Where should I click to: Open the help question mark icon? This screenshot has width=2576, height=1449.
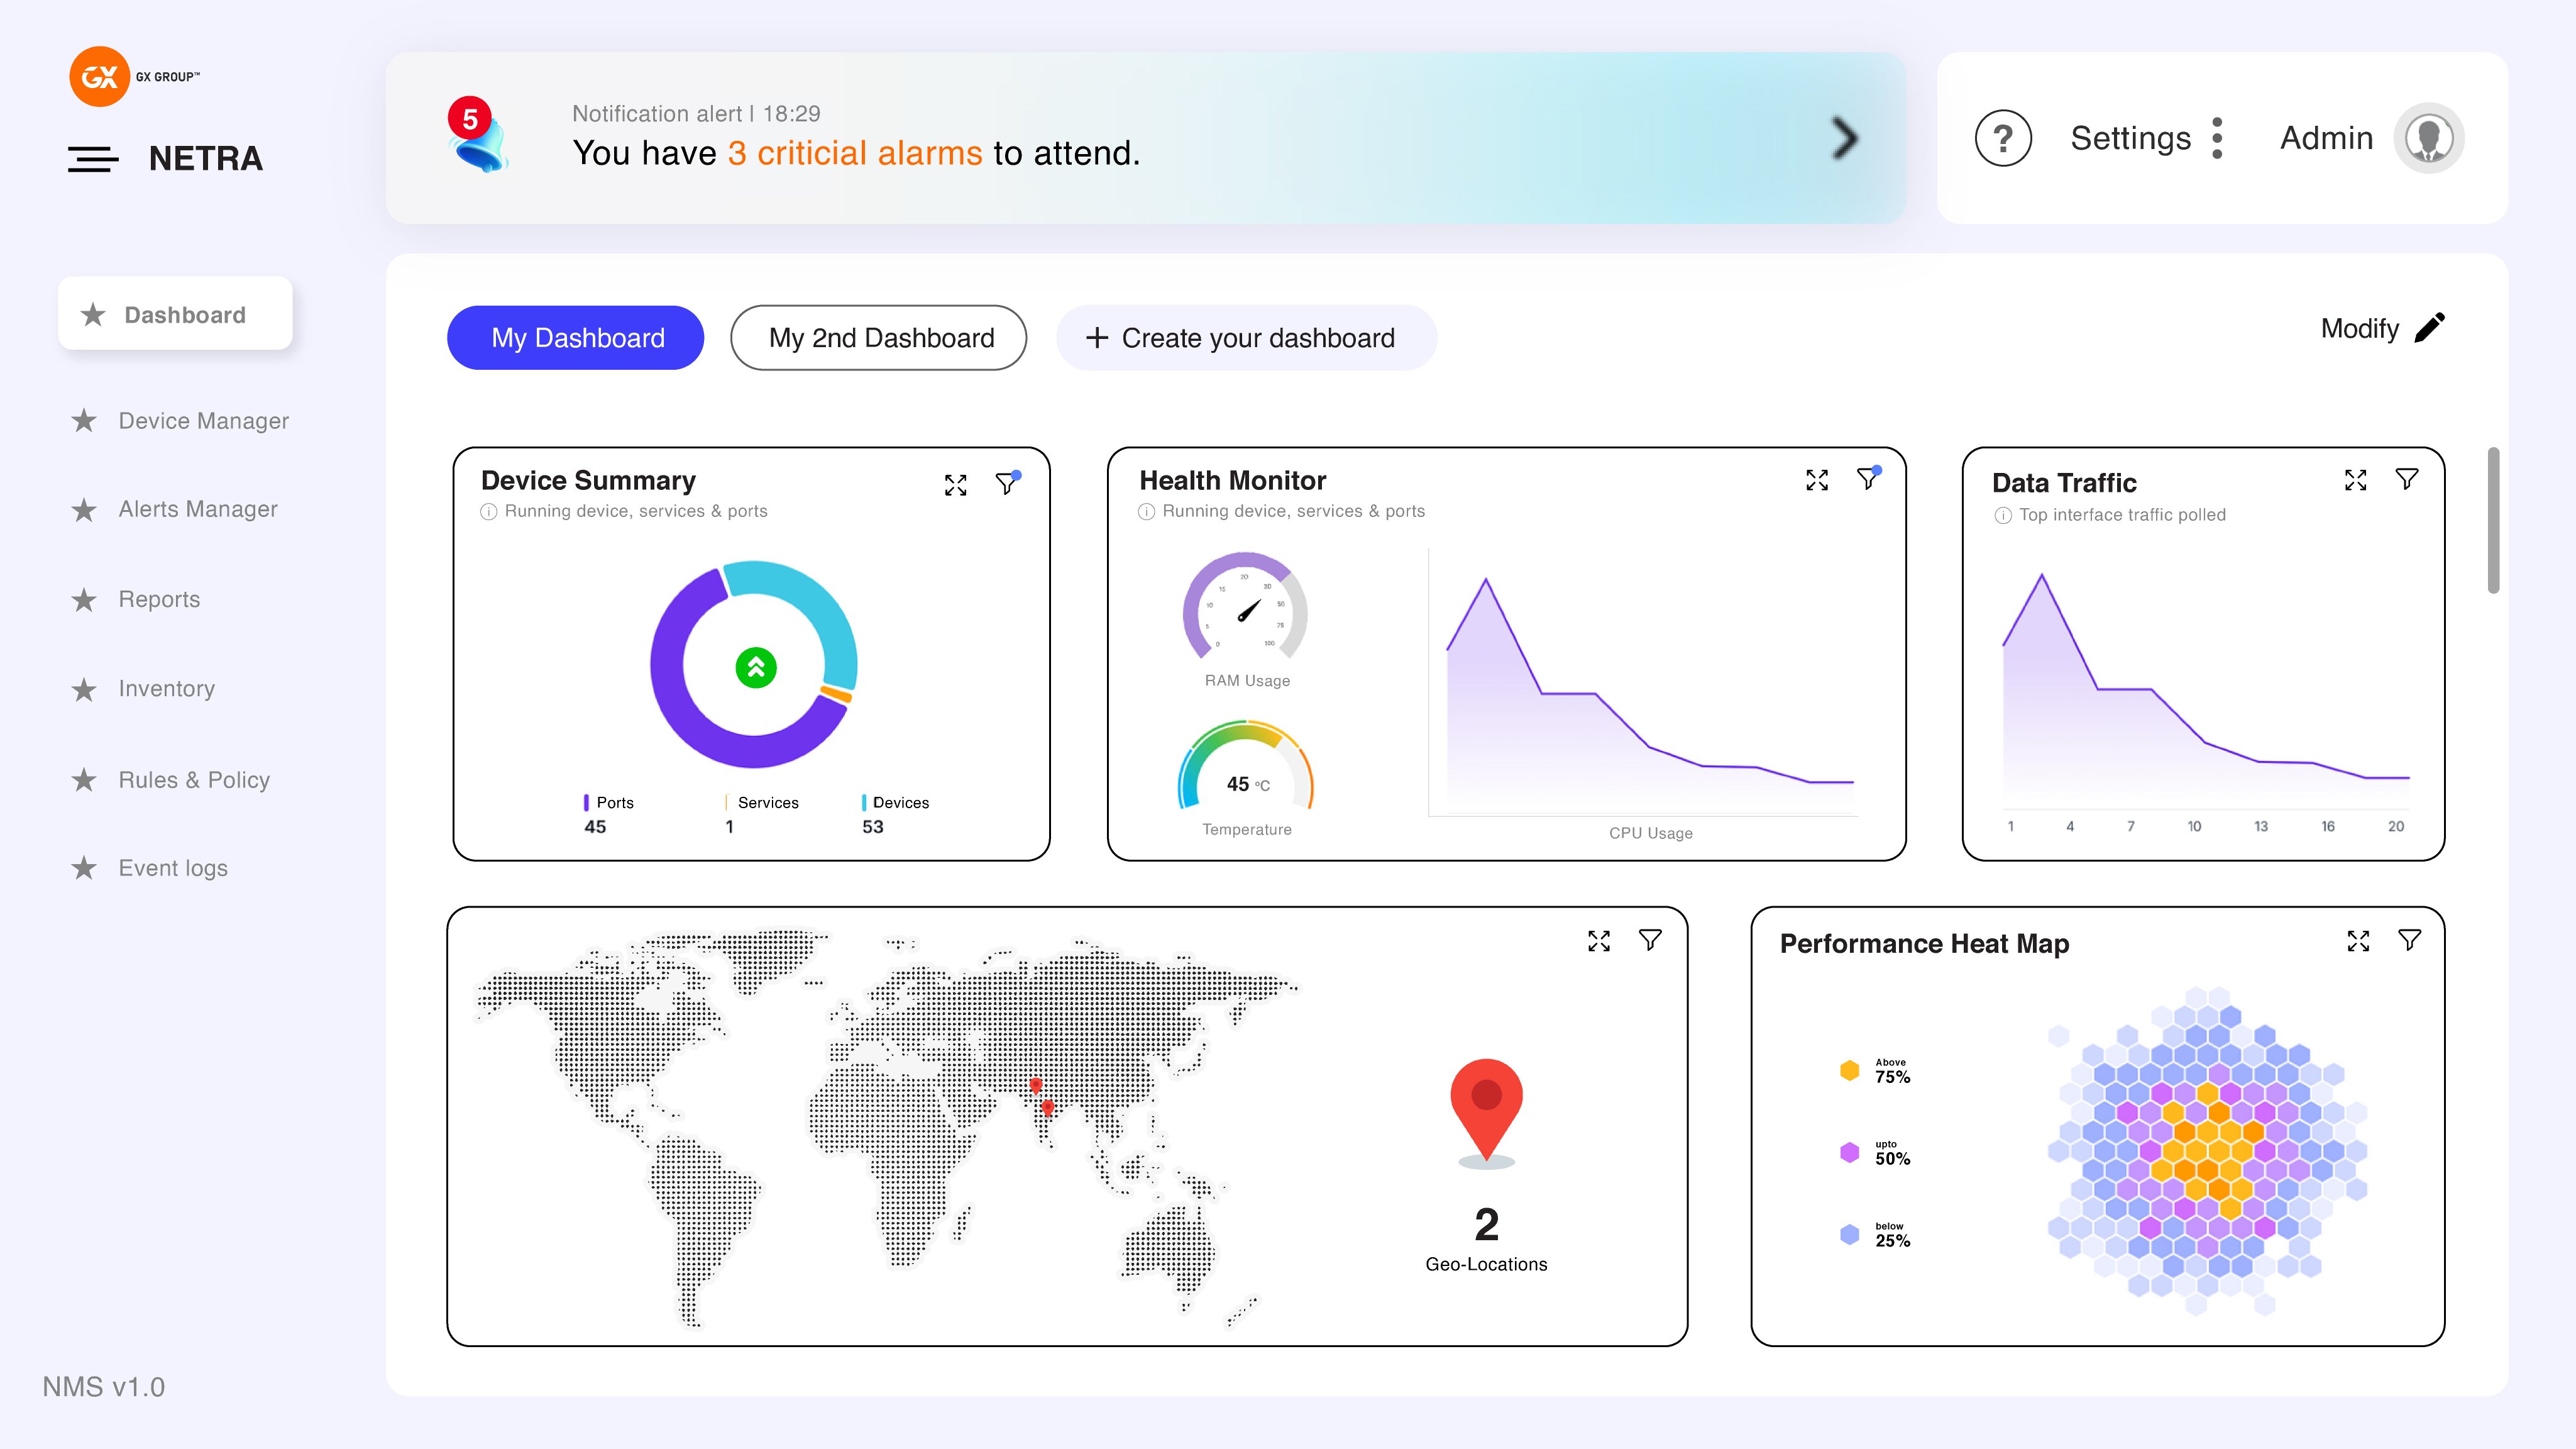[x=2003, y=138]
